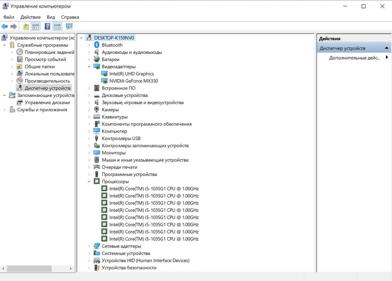The image size is (392, 281).
Task: Select Диспетчер устройств in left tree
Action: coord(47,88)
